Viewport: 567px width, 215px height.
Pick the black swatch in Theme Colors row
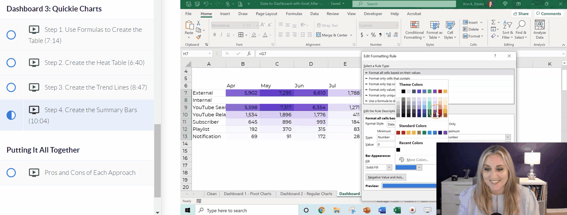click(x=403, y=91)
